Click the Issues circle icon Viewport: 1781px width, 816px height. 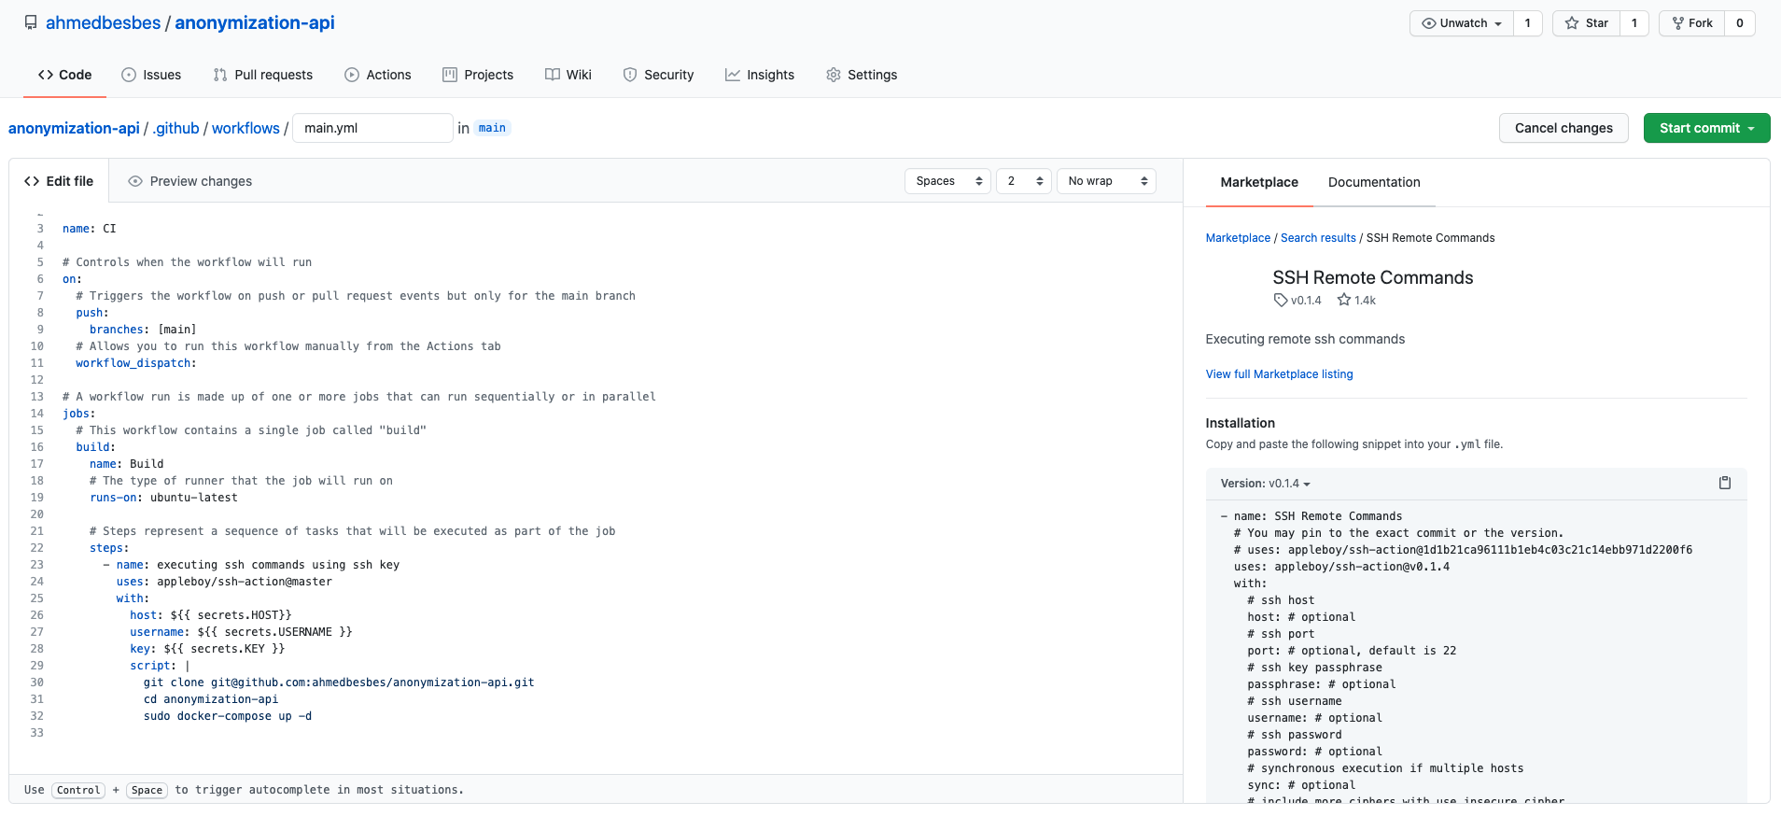click(x=129, y=75)
